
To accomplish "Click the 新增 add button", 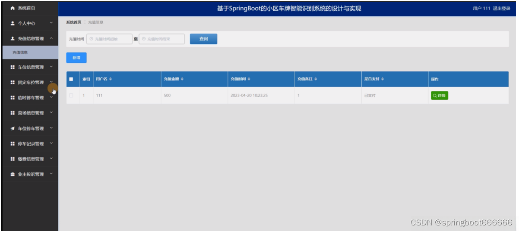I will click(x=76, y=58).
